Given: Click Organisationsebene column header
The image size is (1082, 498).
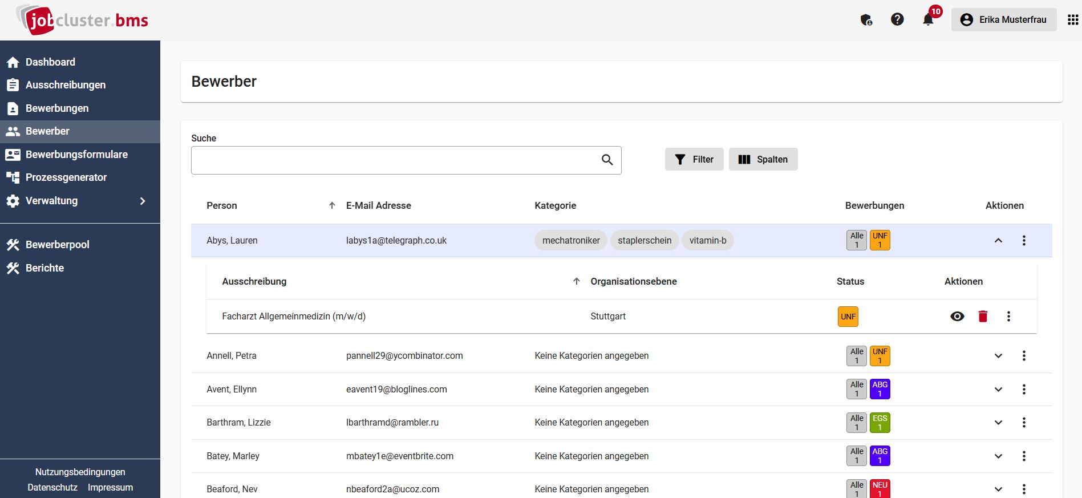Looking at the screenshot, I should (634, 281).
